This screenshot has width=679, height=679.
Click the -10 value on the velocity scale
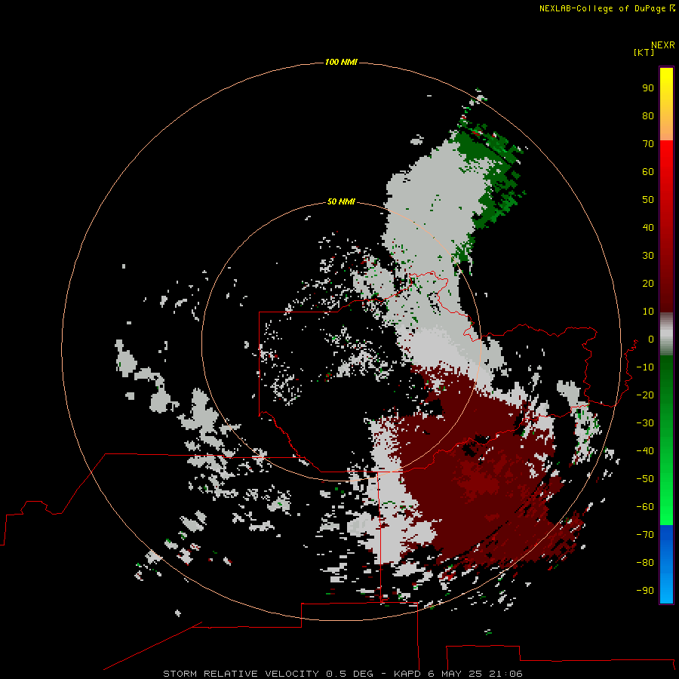pyautogui.click(x=645, y=367)
